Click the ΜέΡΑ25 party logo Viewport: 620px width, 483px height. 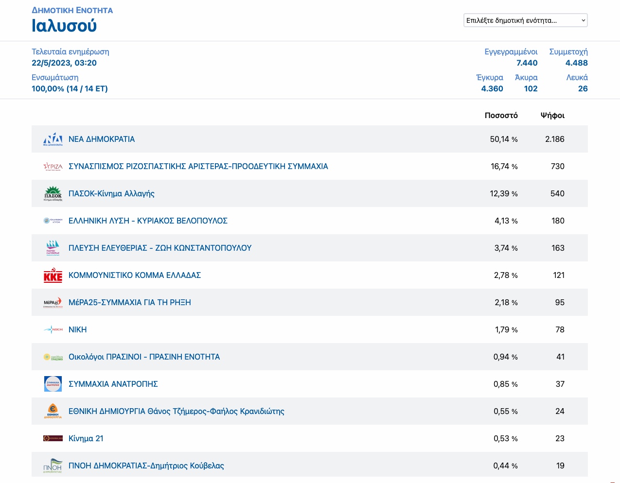coord(53,302)
